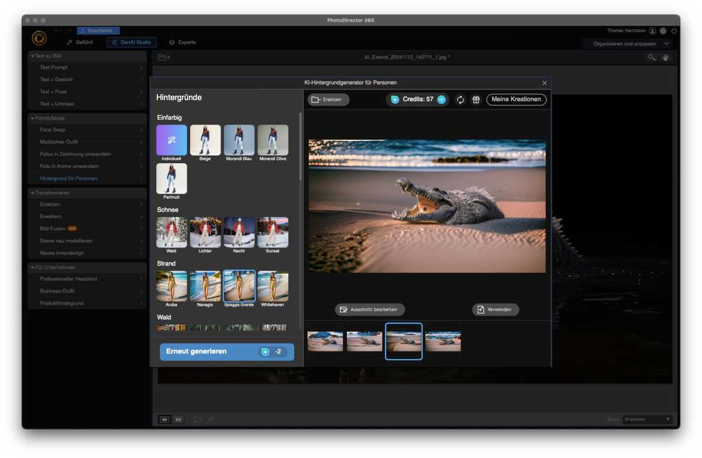Click Ausschnitt bearbeiten button
The width and height of the screenshot is (702, 458).
click(x=370, y=309)
